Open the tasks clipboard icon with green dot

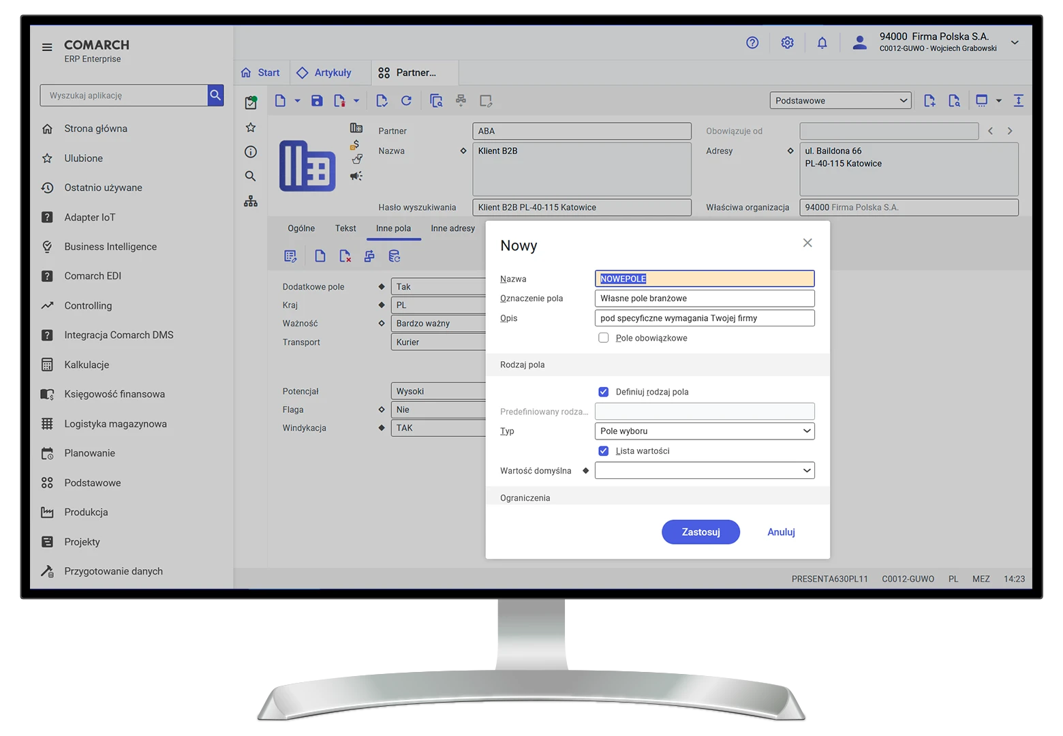[x=251, y=102]
